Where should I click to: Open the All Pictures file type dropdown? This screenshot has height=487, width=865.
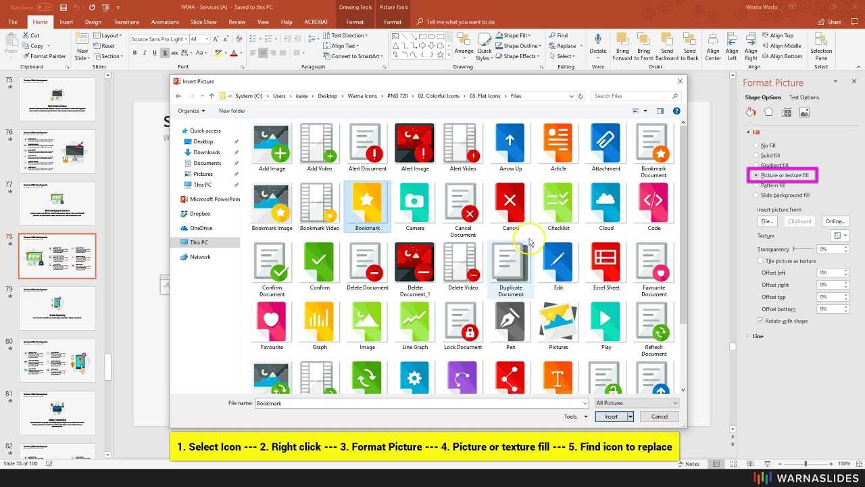click(636, 403)
